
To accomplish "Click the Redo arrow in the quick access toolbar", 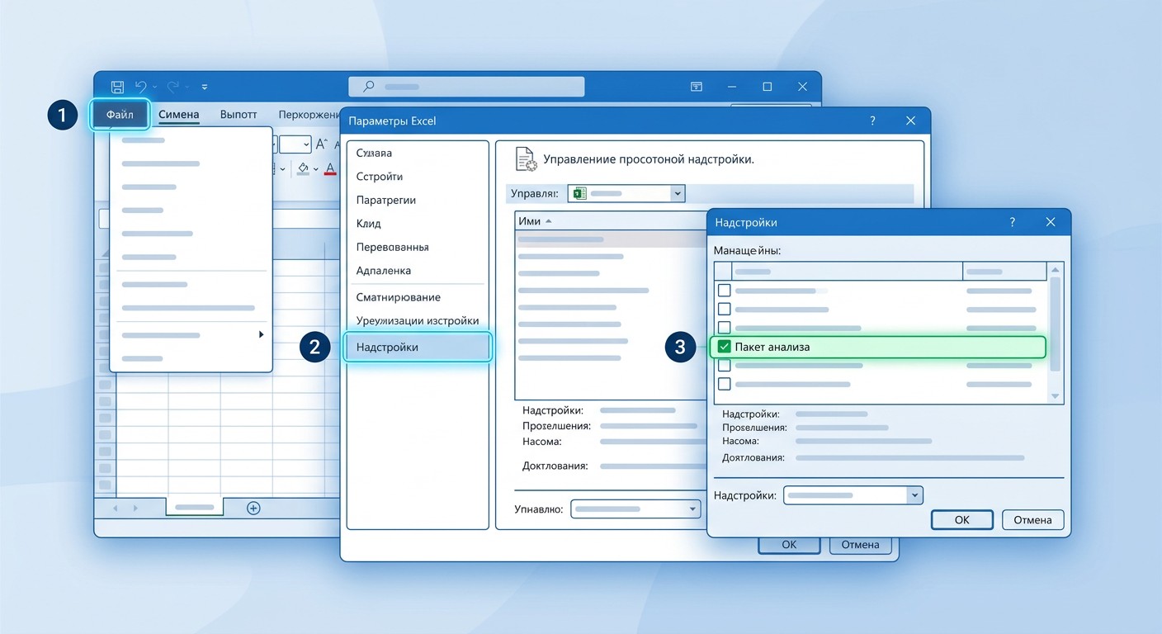I will click(x=172, y=87).
